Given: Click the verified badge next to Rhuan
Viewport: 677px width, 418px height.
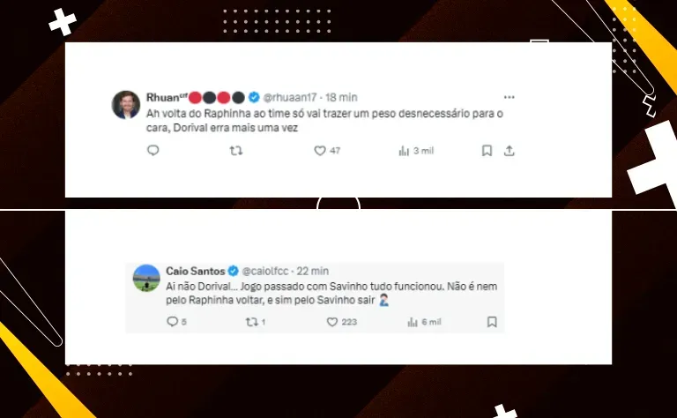Looking at the screenshot, I should tap(254, 98).
